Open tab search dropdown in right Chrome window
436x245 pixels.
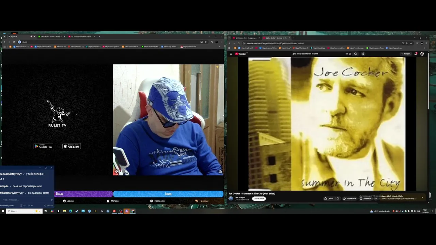pos(230,38)
